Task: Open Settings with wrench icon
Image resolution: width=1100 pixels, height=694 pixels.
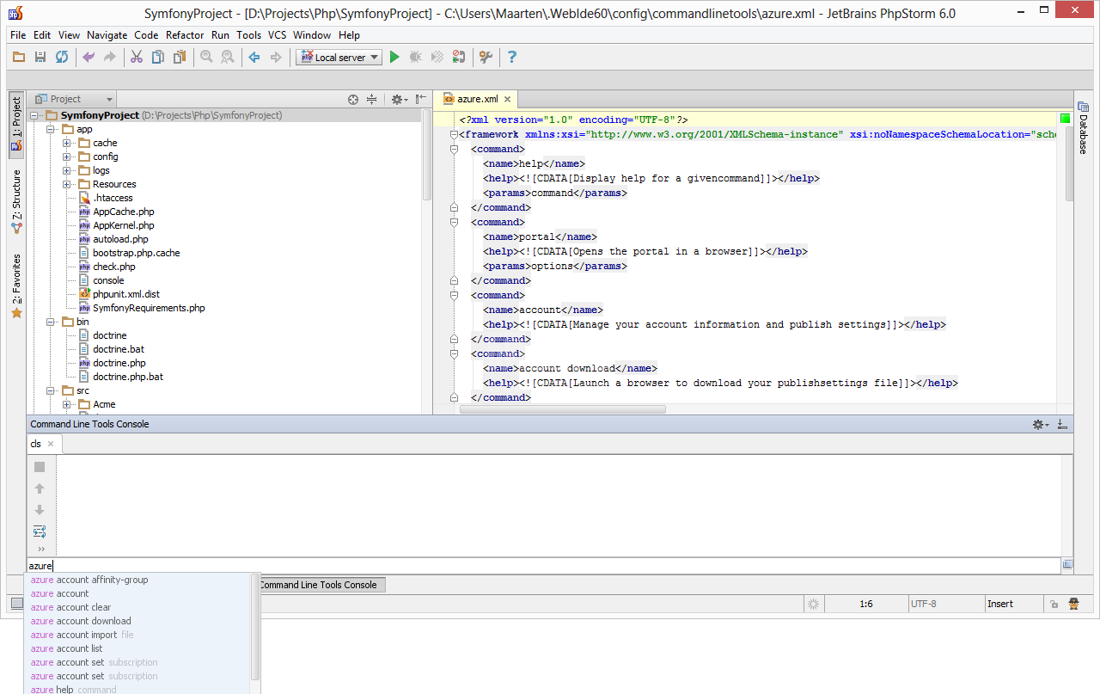Action: point(486,57)
